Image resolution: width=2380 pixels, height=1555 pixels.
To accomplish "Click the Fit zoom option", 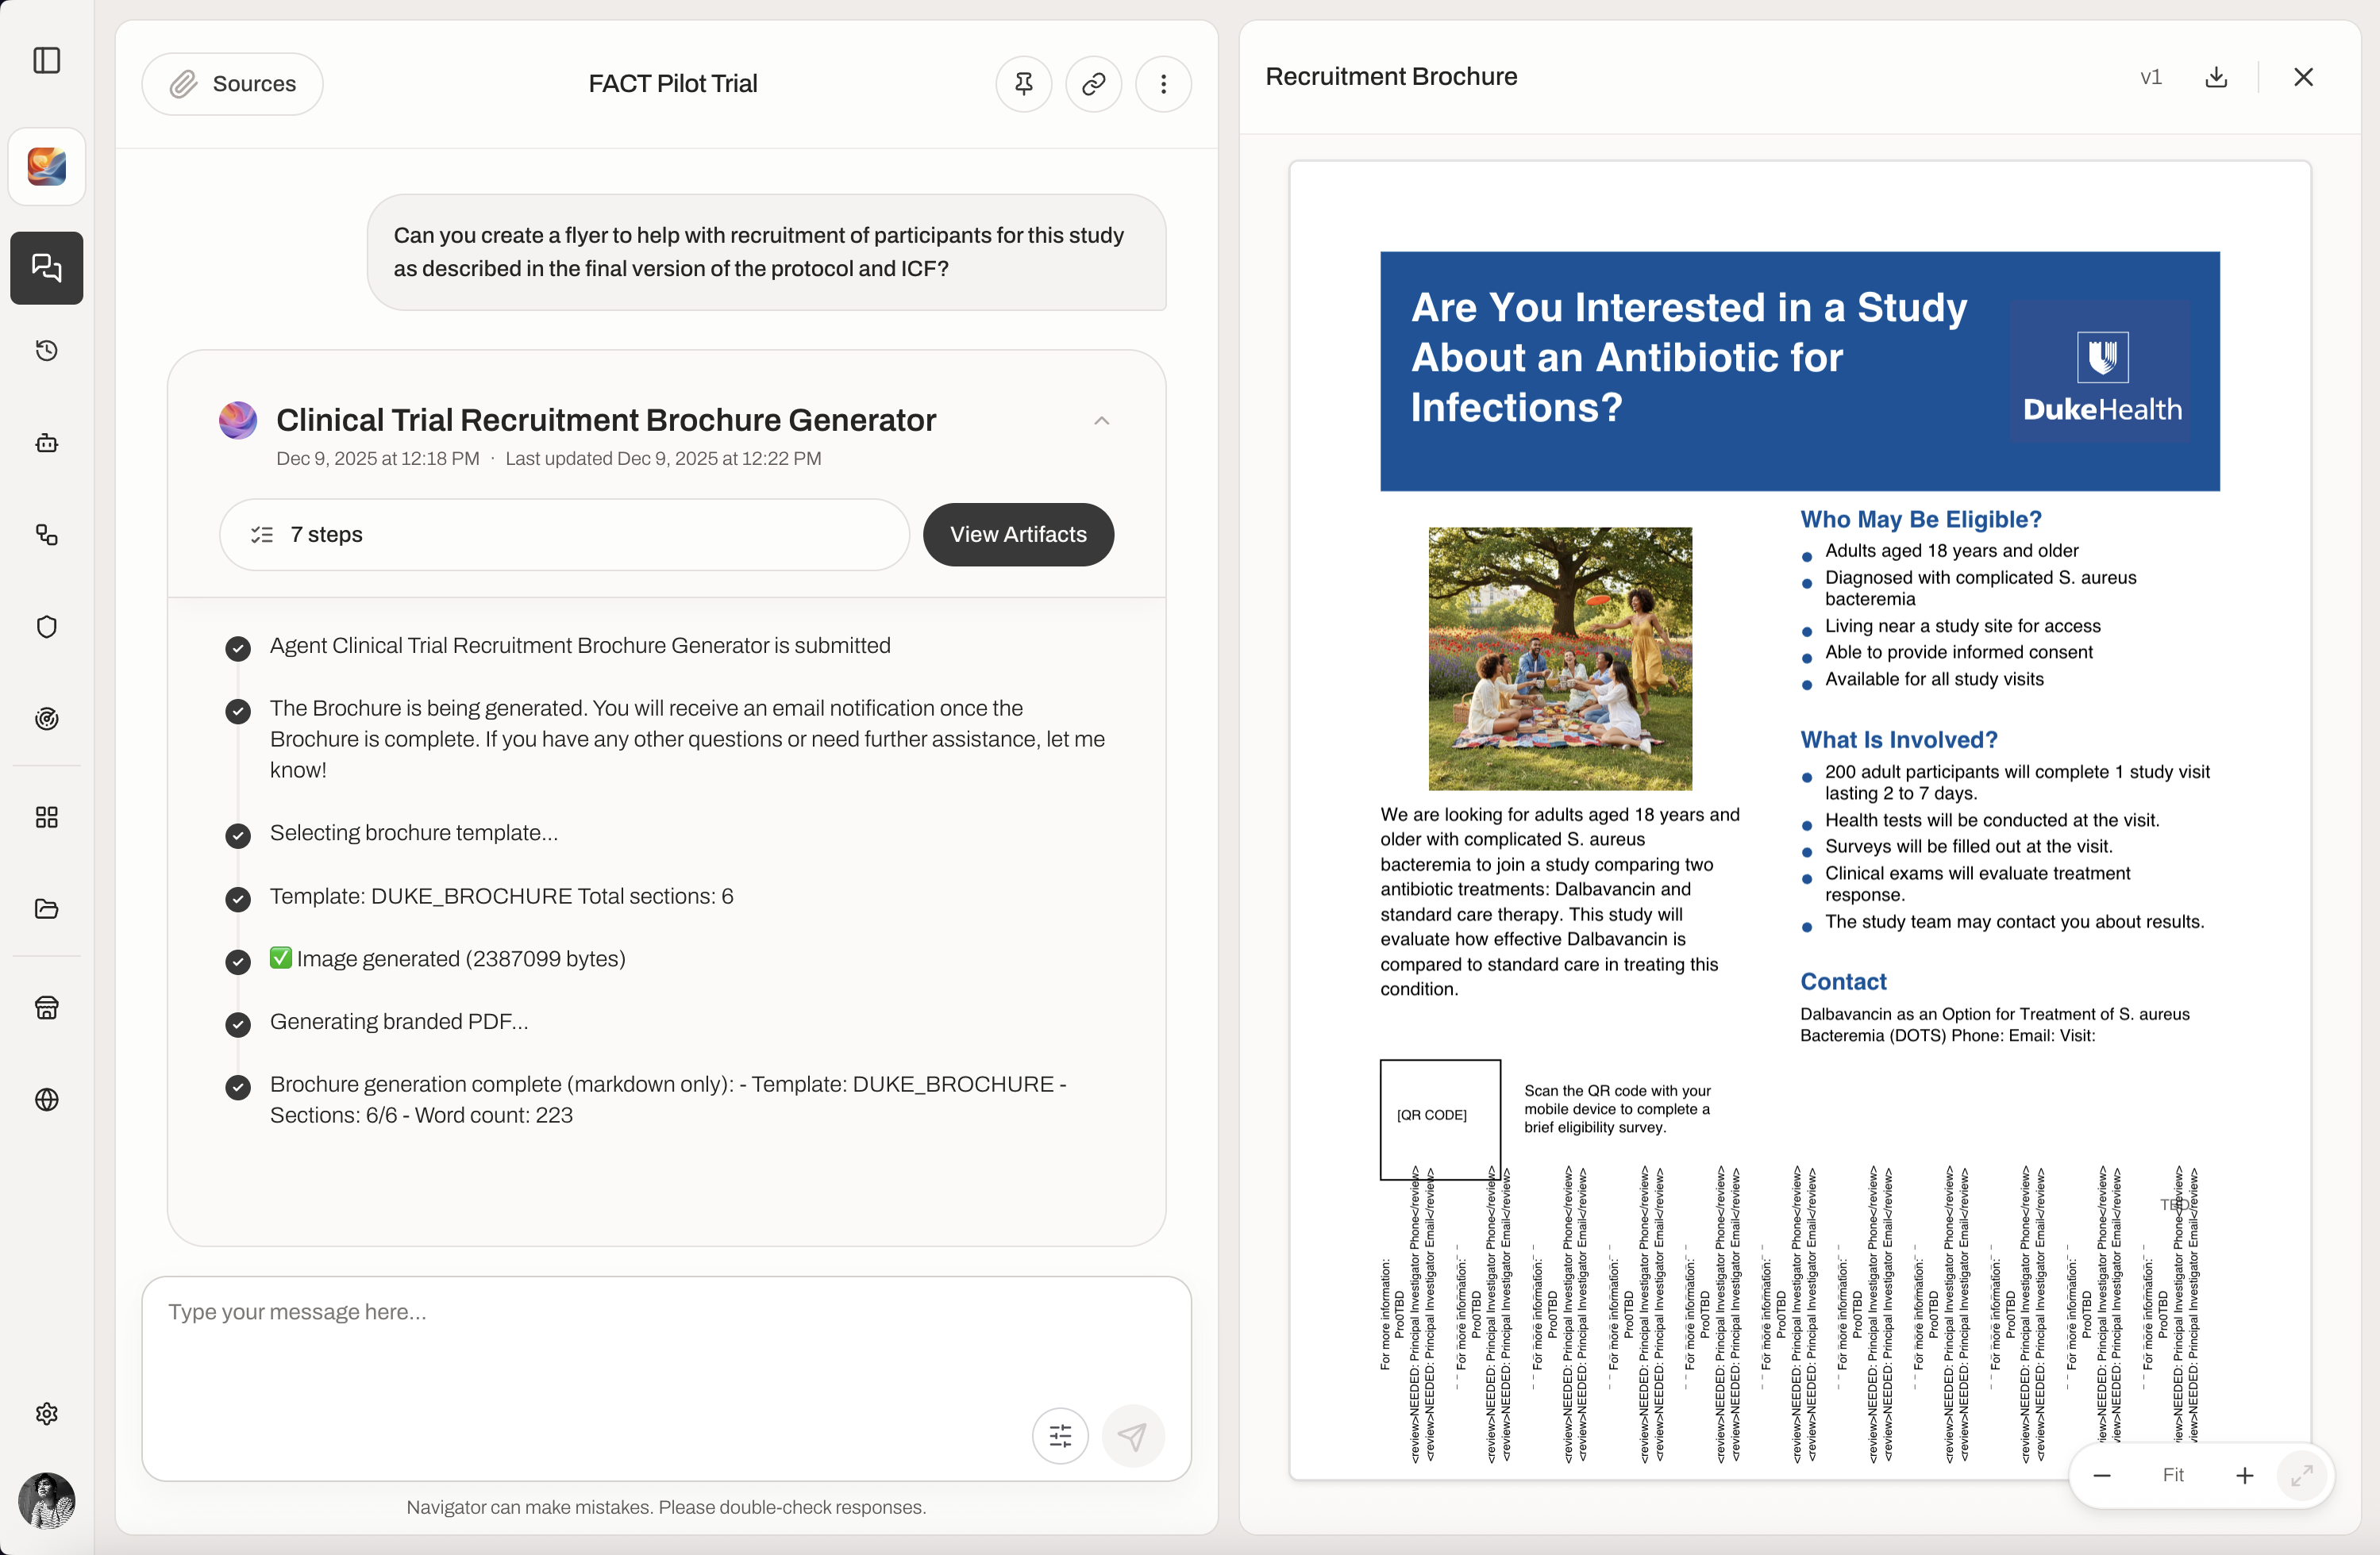I will pos(2173,1475).
